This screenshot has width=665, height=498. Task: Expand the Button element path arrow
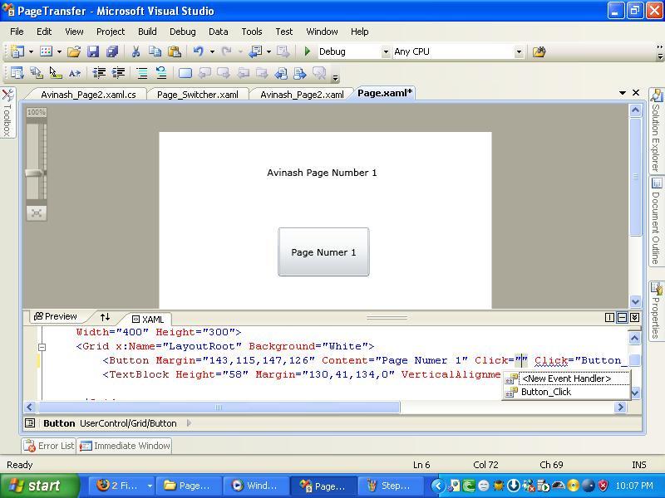[x=190, y=423]
